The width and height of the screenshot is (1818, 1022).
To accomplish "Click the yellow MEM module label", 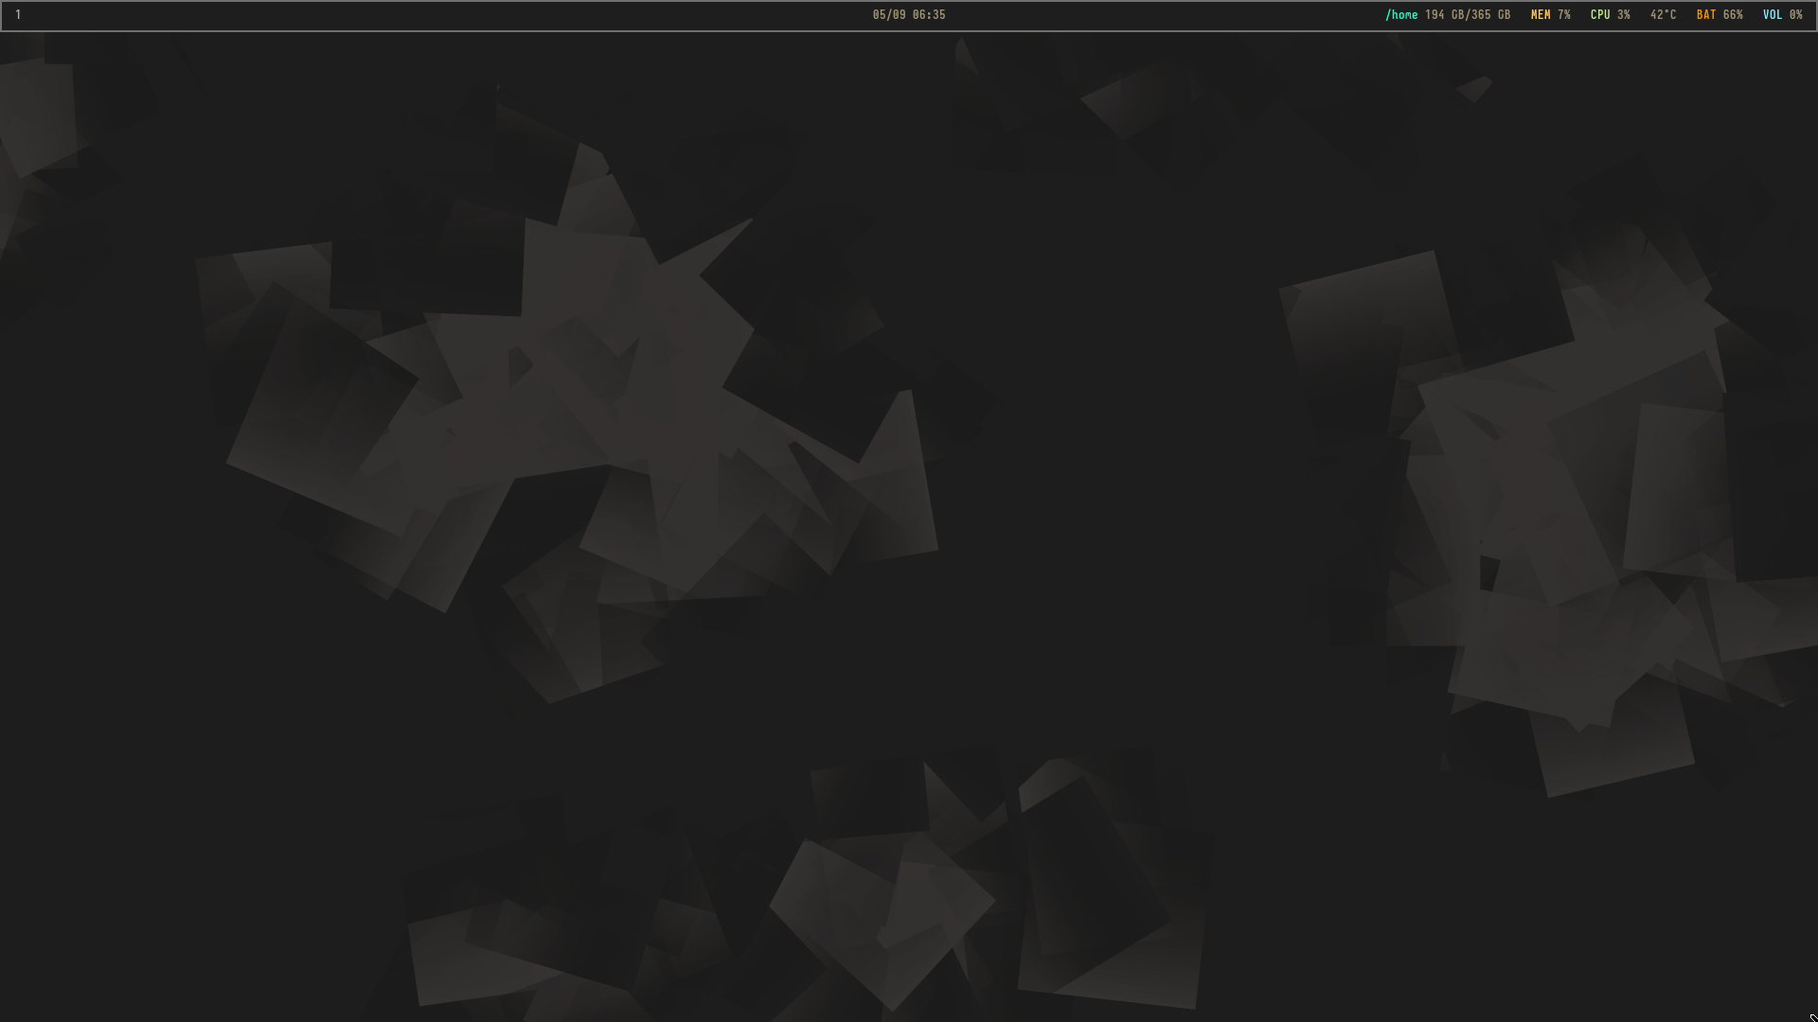I will (x=1541, y=15).
